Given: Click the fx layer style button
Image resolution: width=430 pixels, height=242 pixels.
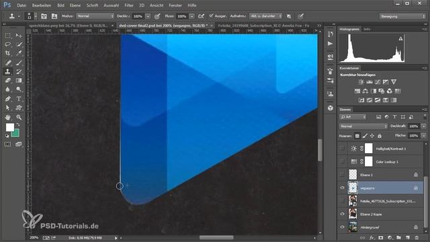Looking at the screenshot, I should [x=372, y=237].
